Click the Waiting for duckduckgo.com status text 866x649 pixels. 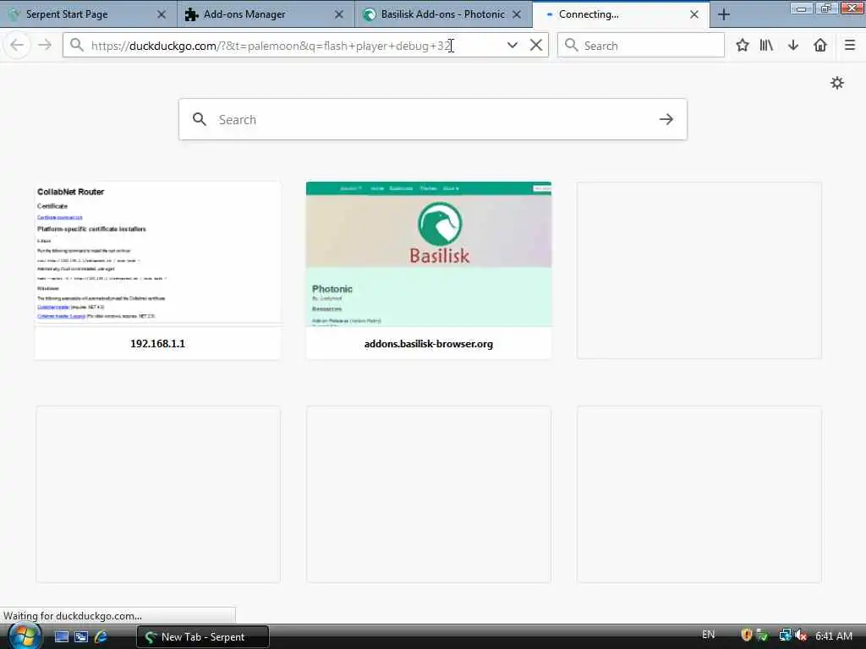coord(73,615)
